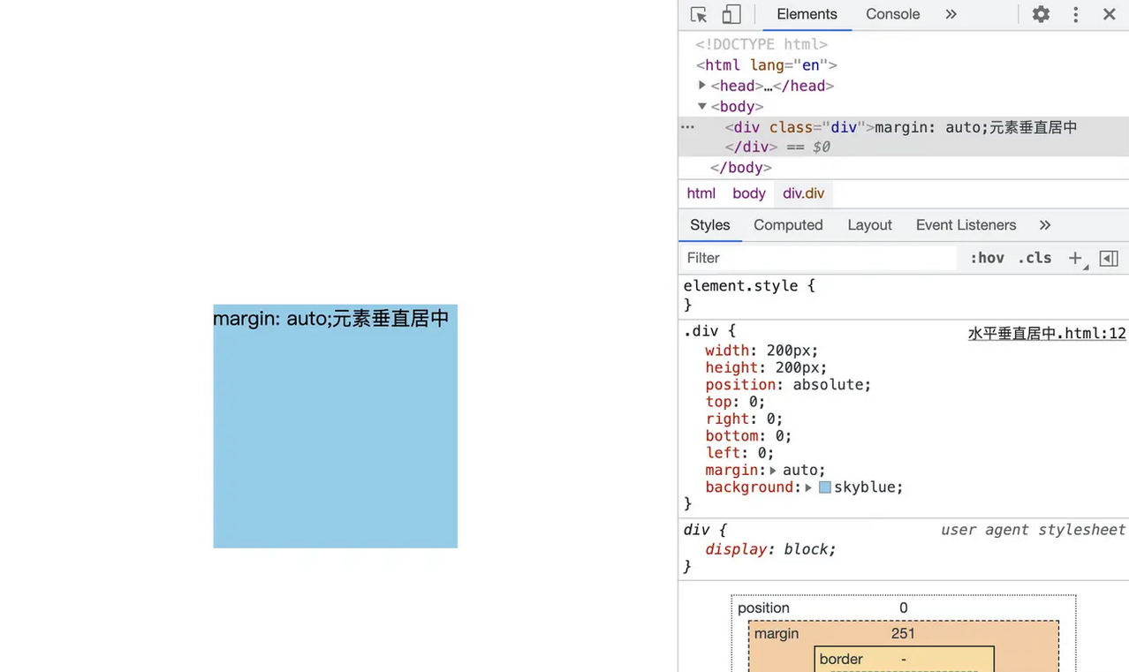The width and height of the screenshot is (1129, 672).
Task: Toggle the .cls class editor
Action: (1034, 258)
